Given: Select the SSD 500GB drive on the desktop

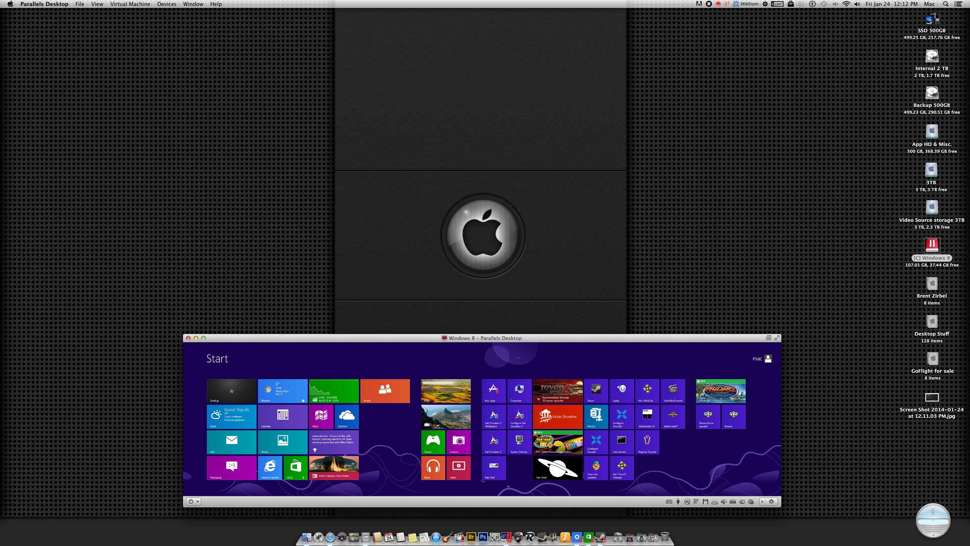Looking at the screenshot, I should tap(932, 26).
